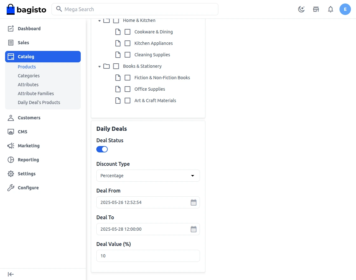Open the Dashboard menu item
356x280 pixels.
point(29,29)
